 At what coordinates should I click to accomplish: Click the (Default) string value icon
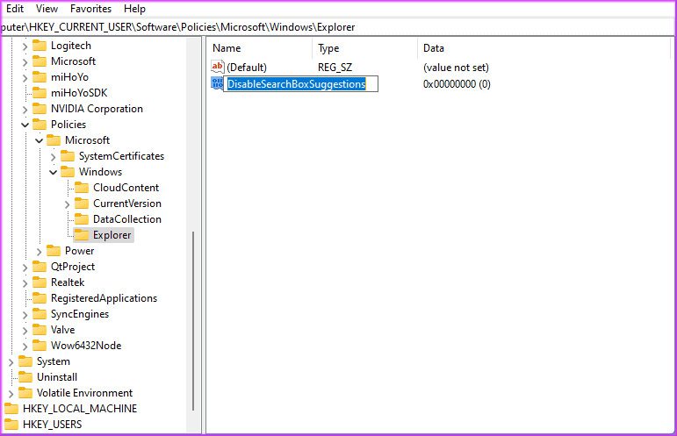[x=217, y=67]
